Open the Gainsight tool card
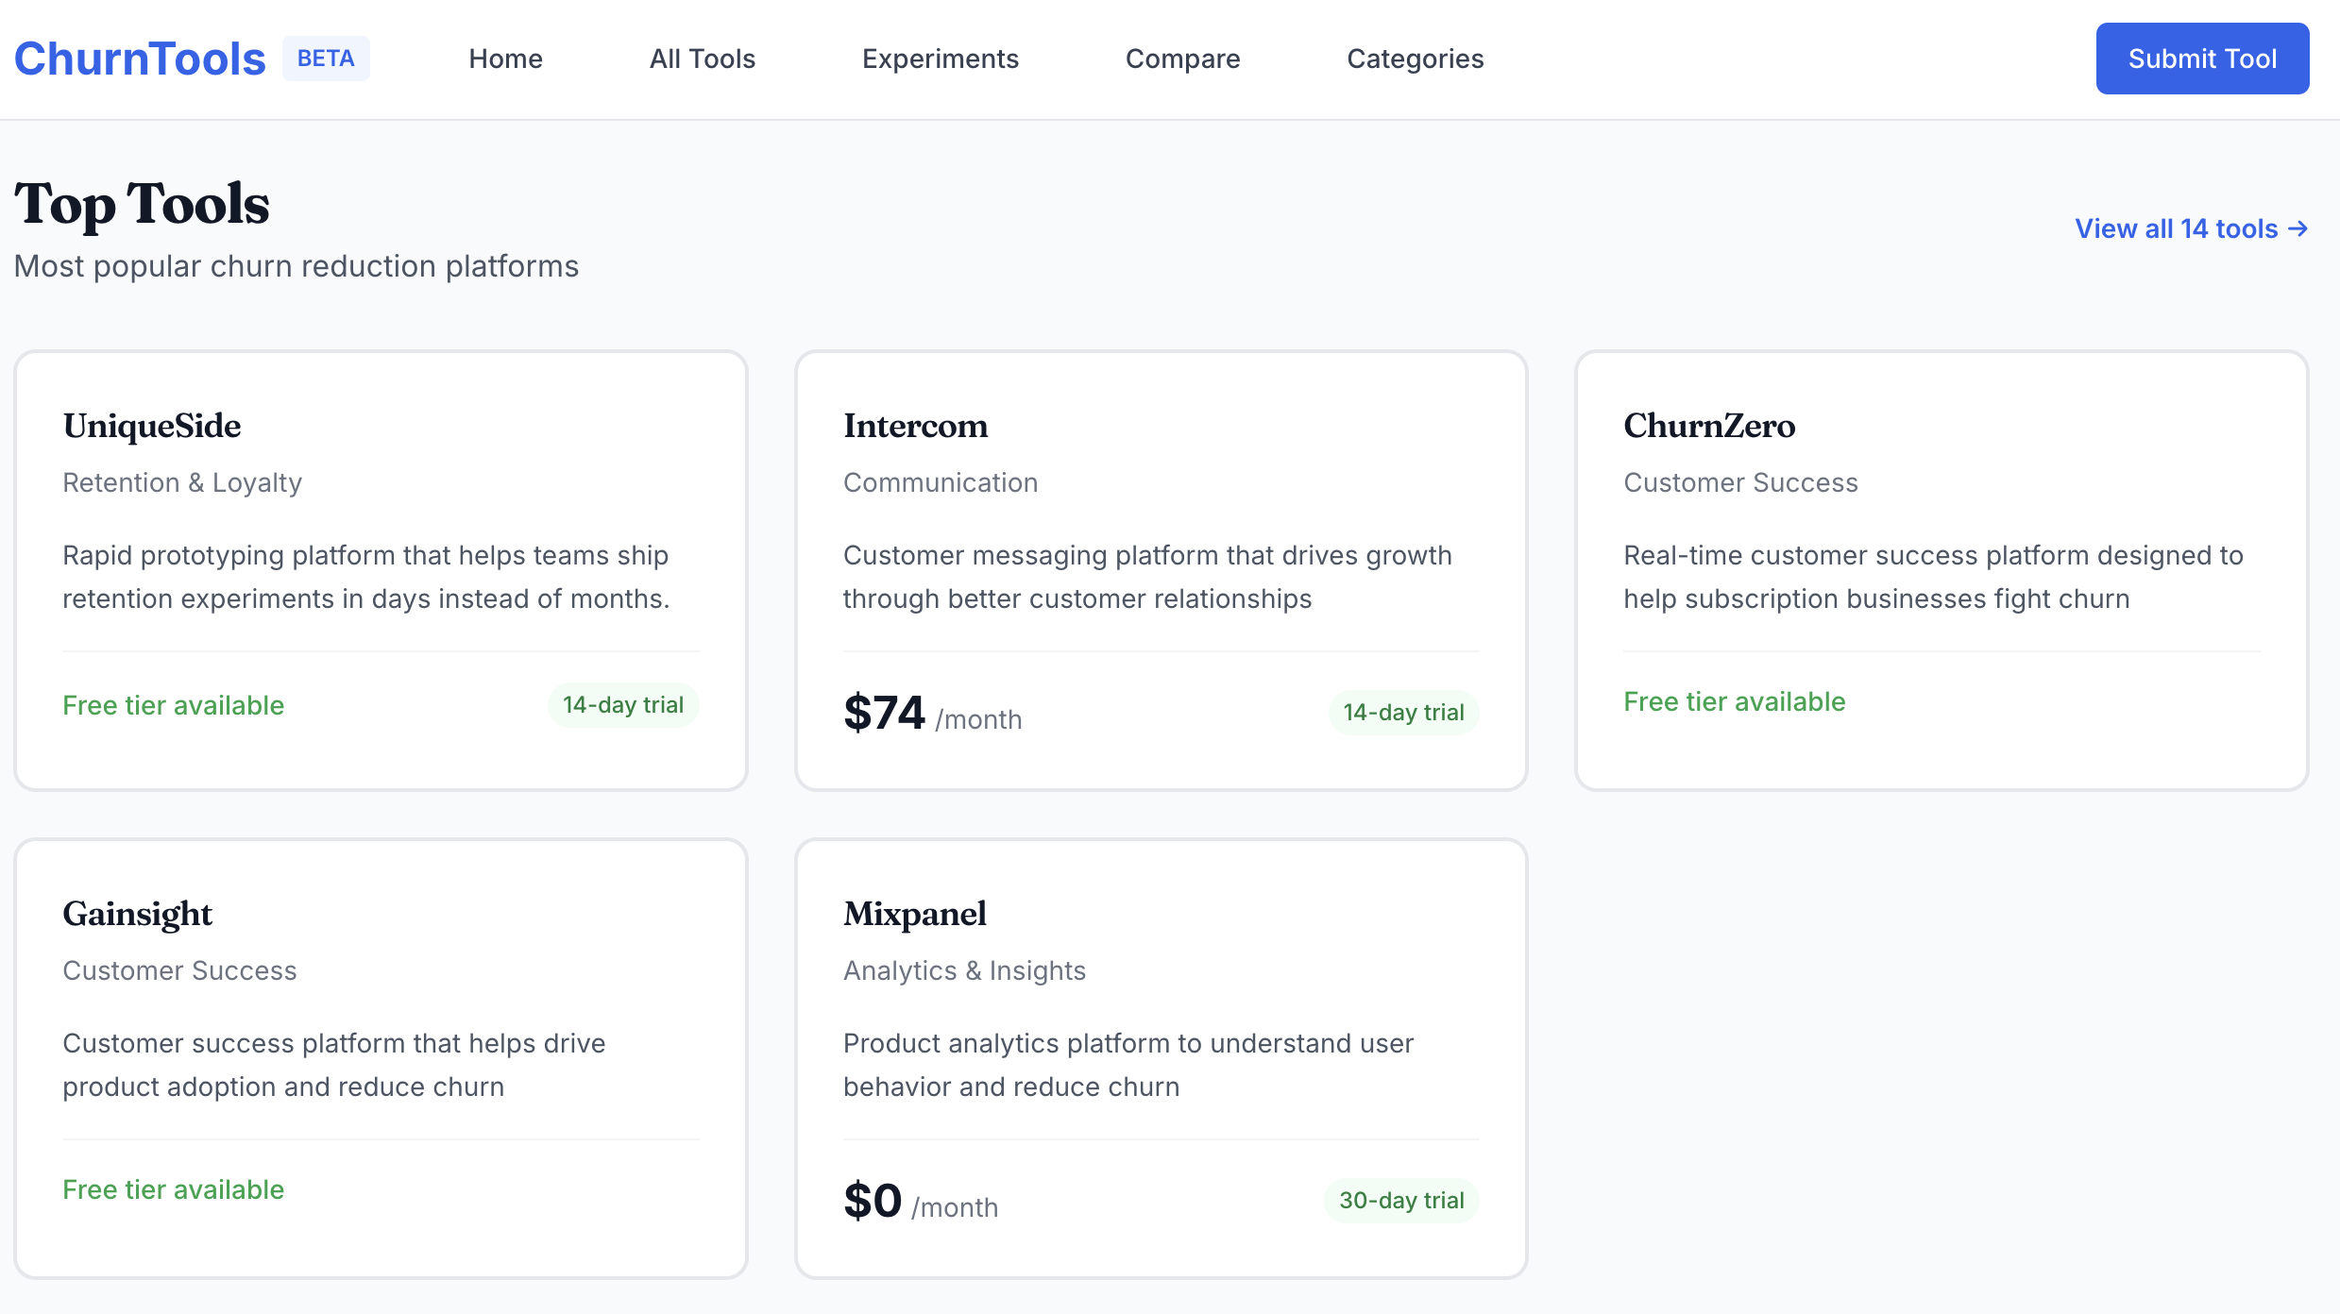Screen dimensions: 2340x1314 [x=381, y=1062]
